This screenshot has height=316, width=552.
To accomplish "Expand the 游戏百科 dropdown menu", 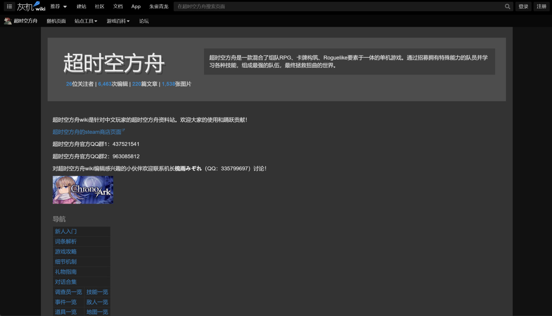I will [118, 21].
